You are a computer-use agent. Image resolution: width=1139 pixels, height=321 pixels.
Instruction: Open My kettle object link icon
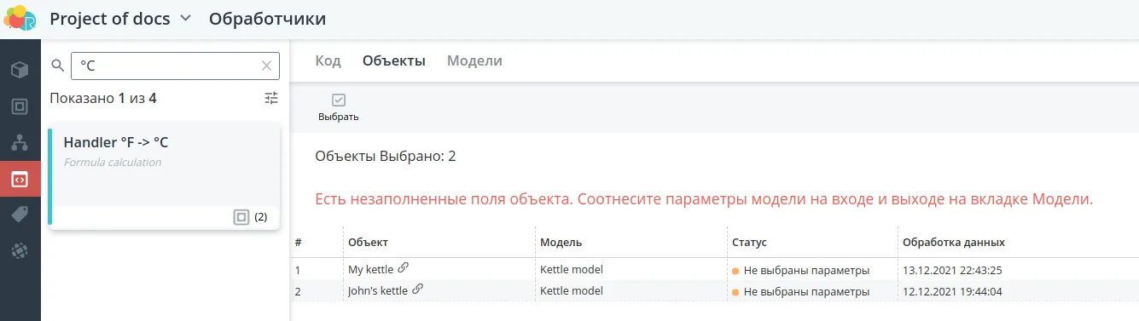[x=404, y=268]
